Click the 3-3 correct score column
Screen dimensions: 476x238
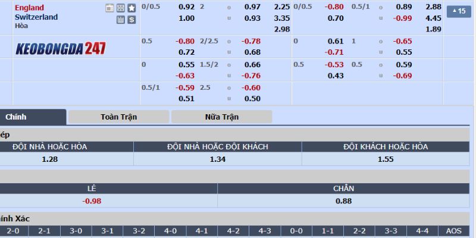tap(391, 231)
